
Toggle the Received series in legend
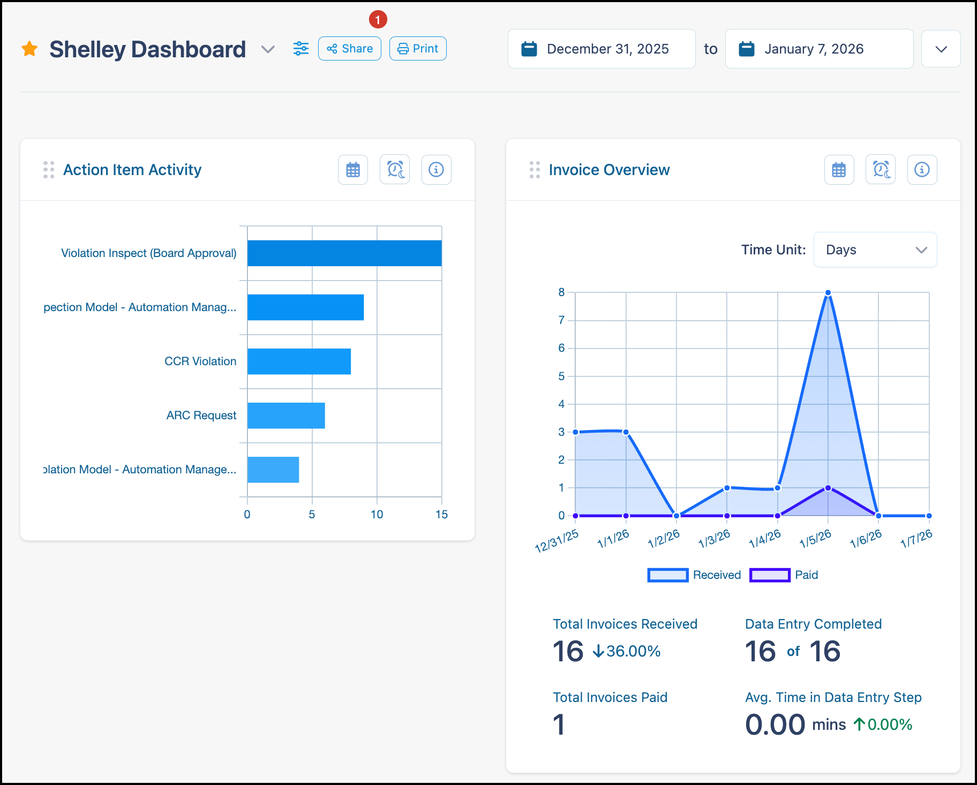[694, 575]
